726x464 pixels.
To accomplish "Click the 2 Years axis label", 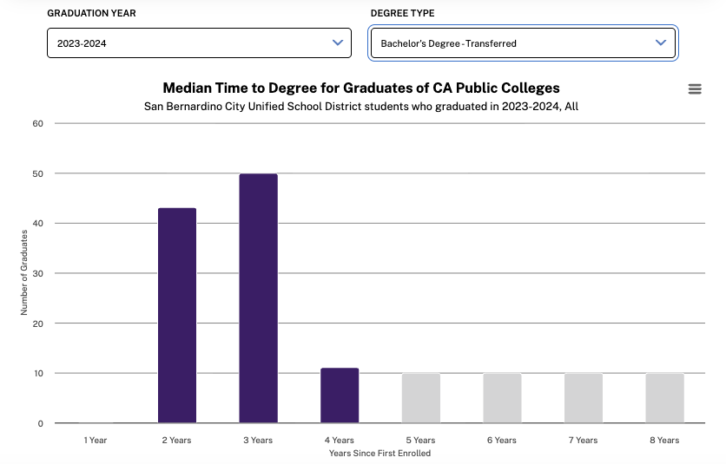I will pos(177,441).
